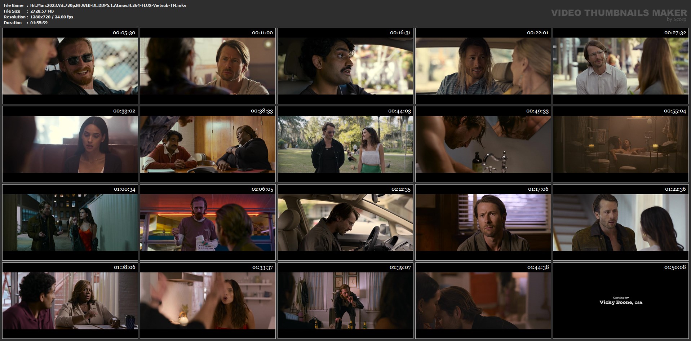Choose the 01:22:36 frame
The width and height of the screenshot is (691, 341).
coord(621,222)
